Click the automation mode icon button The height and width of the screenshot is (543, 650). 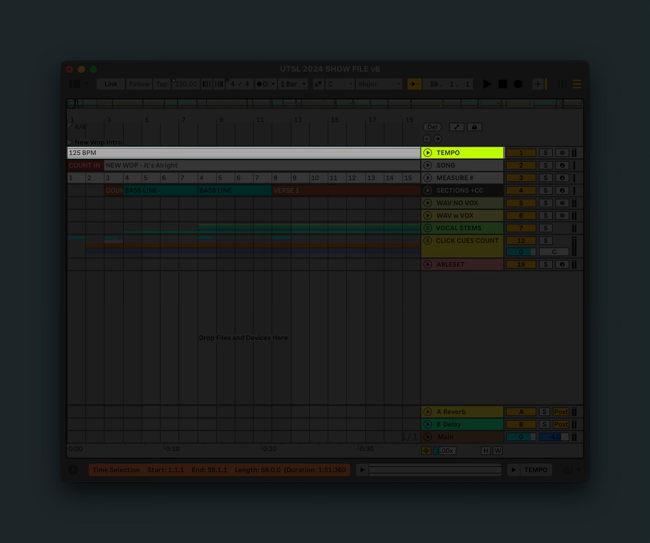click(x=457, y=127)
